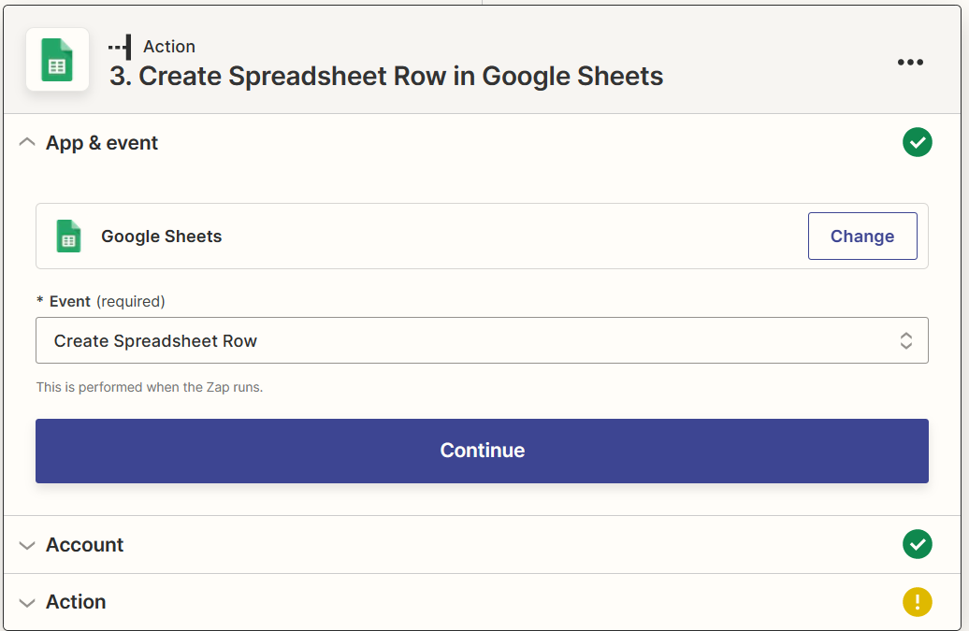This screenshot has height=631, width=969.
Task: Collapse the App & event section chevron
Action: click(27, 143)
